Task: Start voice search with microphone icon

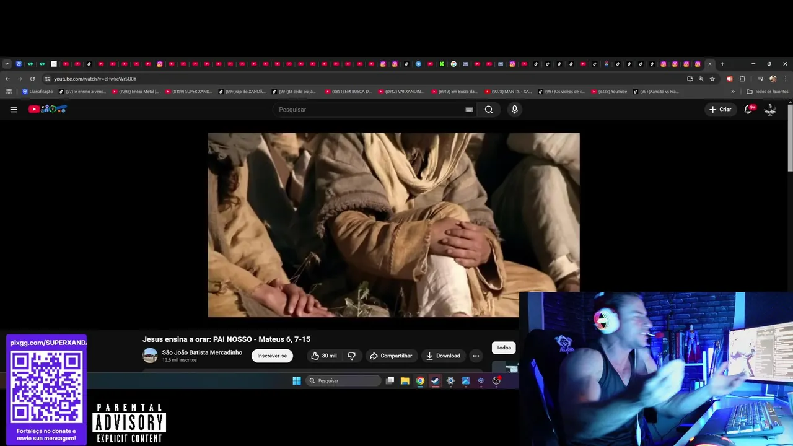Action: click(514, 110)
